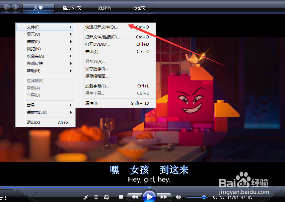285x202 pixels.
Task: Click the stop button
Action: point(121,197)
